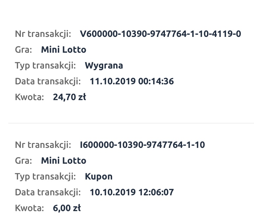Click the amount 6,00 zł
The width and height of the screenshot is (254, 221).
[x=67, y=208]
